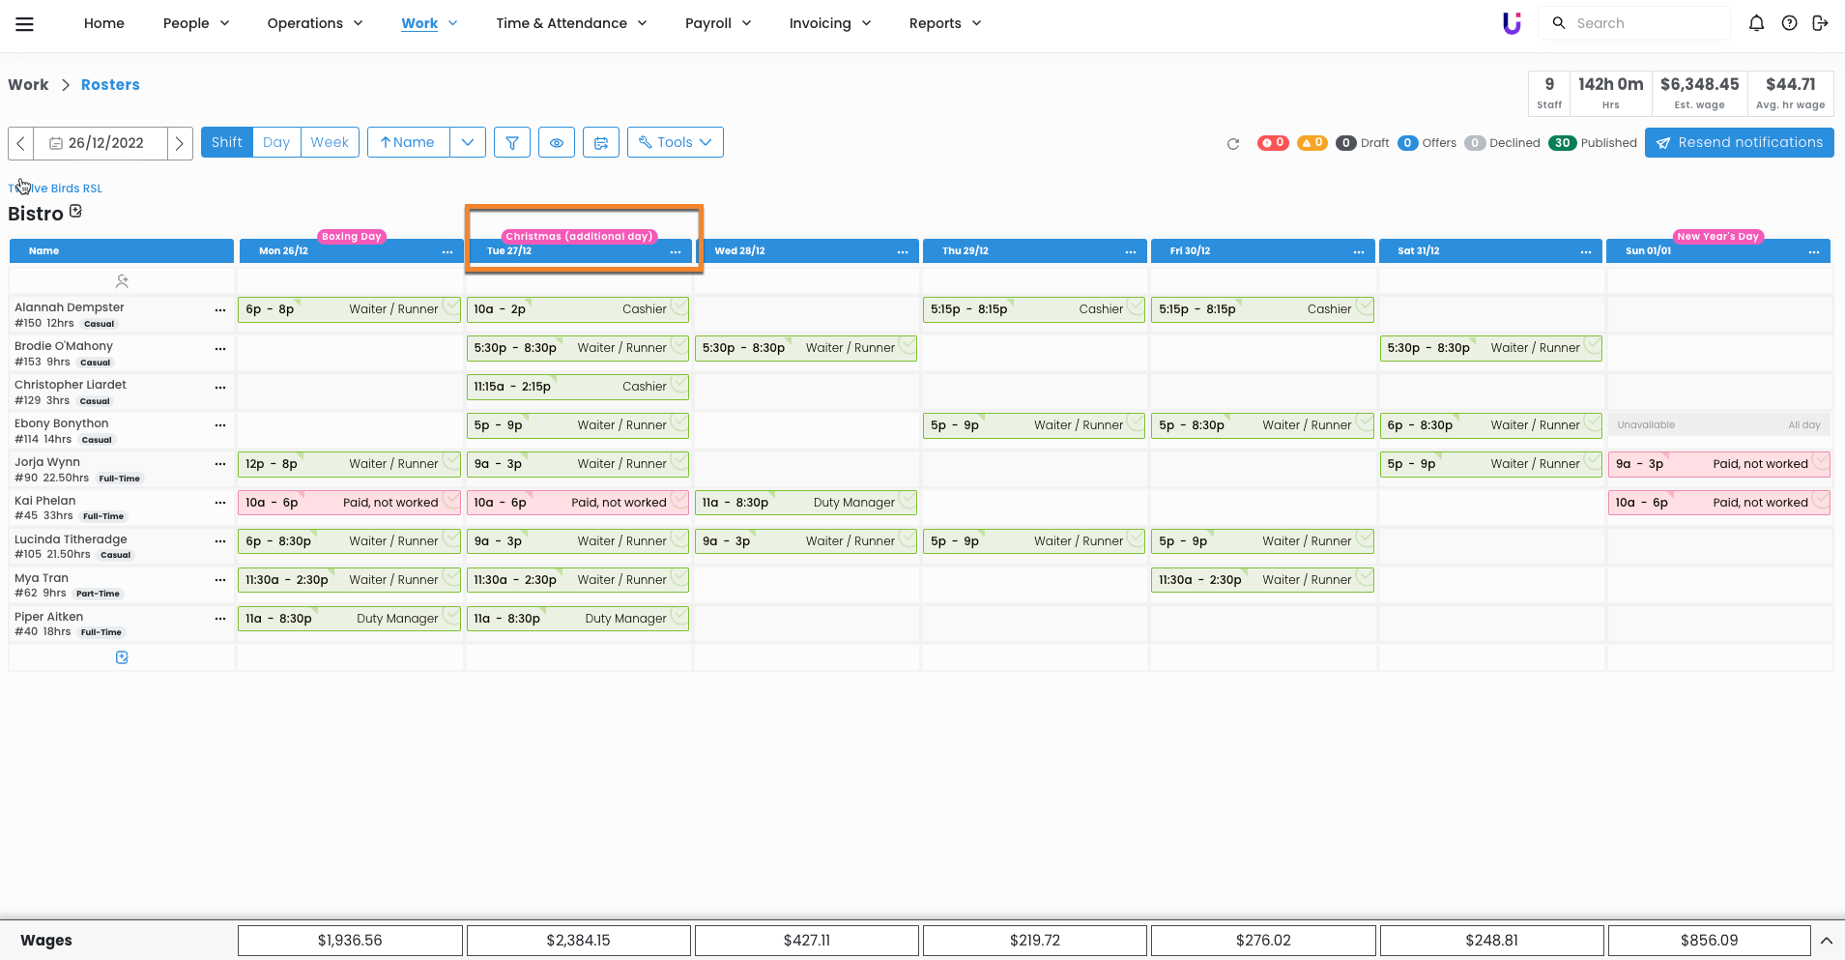
Task: Click the refresh roster icon
Action: [x=1232, y=144]
